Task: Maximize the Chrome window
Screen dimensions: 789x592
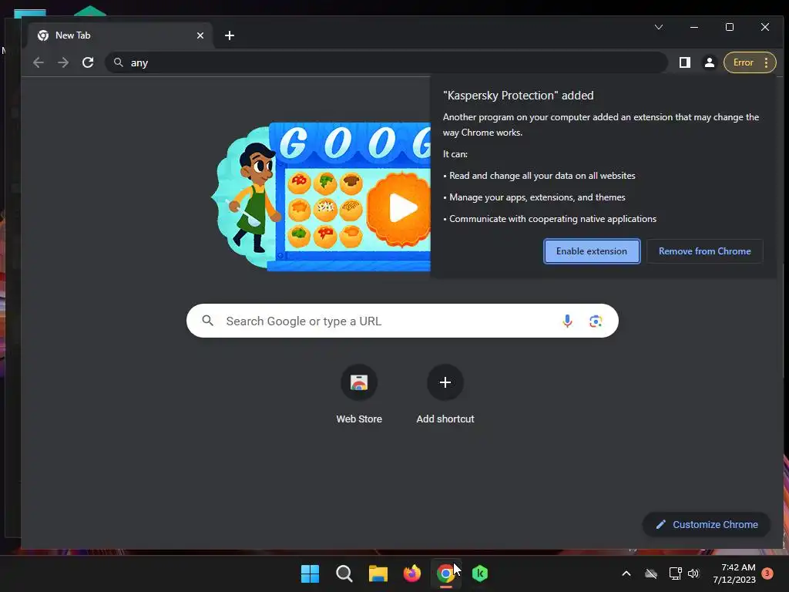Action: [730, 27]
